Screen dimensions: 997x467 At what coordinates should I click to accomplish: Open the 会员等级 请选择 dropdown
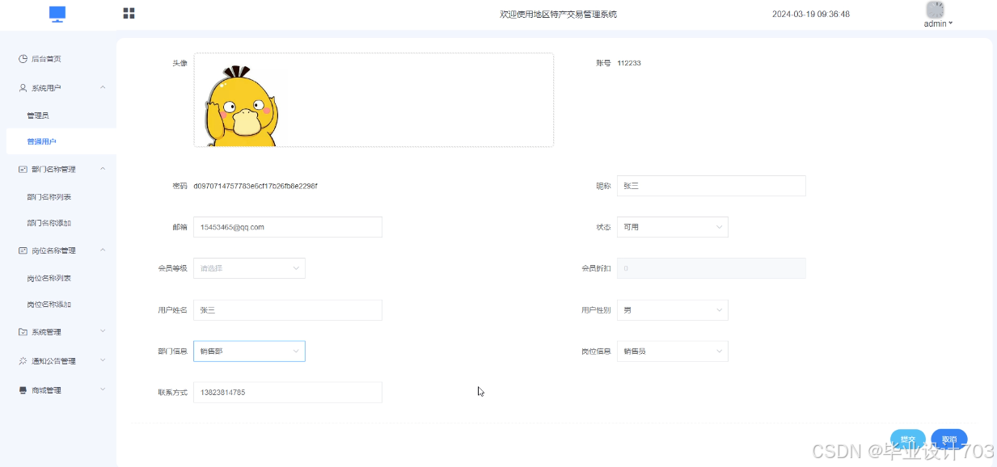pos(249,268)
